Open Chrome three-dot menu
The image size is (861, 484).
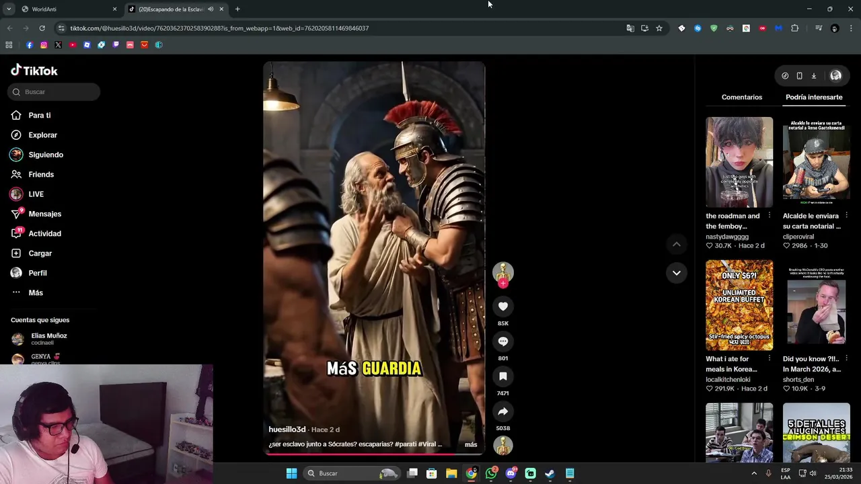[x=851, y=28]
